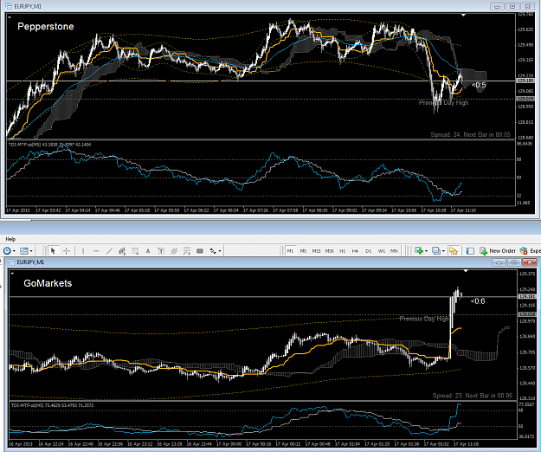Select the Equidistant Channel tool
This screenshot has height=452, width=541.
coord(122,251)
